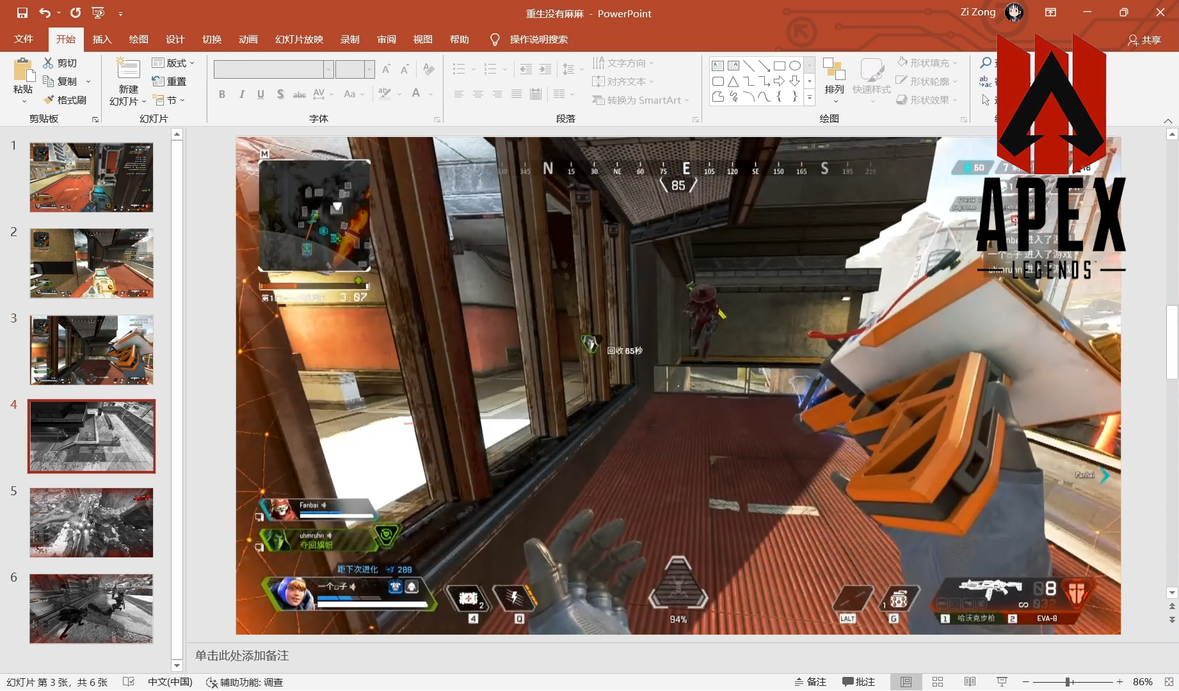This screenshot has width=1179, height=691.
Task: Open 形状效果 shape effects dropdown
Action: pyautogui.click(x=927, y=100)
